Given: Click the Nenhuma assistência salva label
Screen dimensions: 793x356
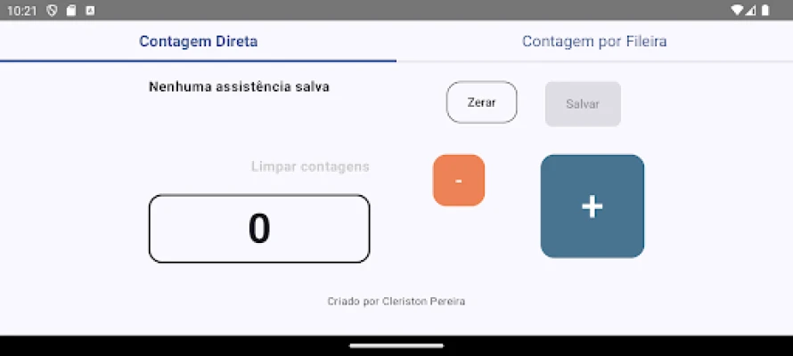Looking at the screenshot, I should (x=239, y=87).
